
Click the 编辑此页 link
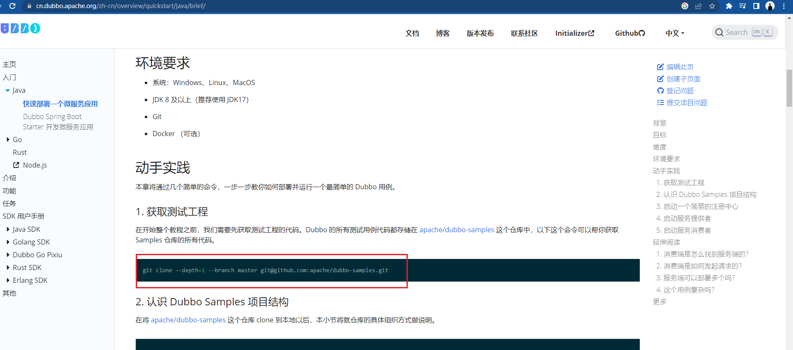point(680,67)
